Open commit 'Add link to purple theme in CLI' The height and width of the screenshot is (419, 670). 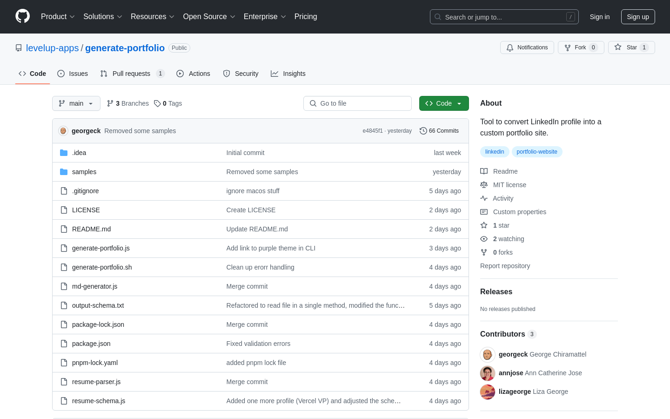click(271, 248)
